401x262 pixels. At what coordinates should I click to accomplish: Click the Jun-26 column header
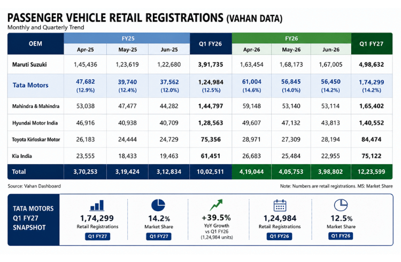pos(331,49)
